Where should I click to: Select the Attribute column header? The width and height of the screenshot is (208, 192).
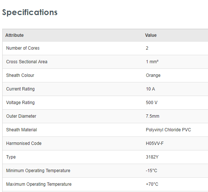click(x=14, y=35)
